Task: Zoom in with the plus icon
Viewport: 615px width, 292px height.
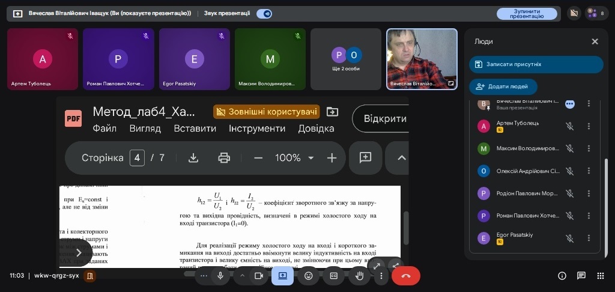Action: click(x=332, y=158)
